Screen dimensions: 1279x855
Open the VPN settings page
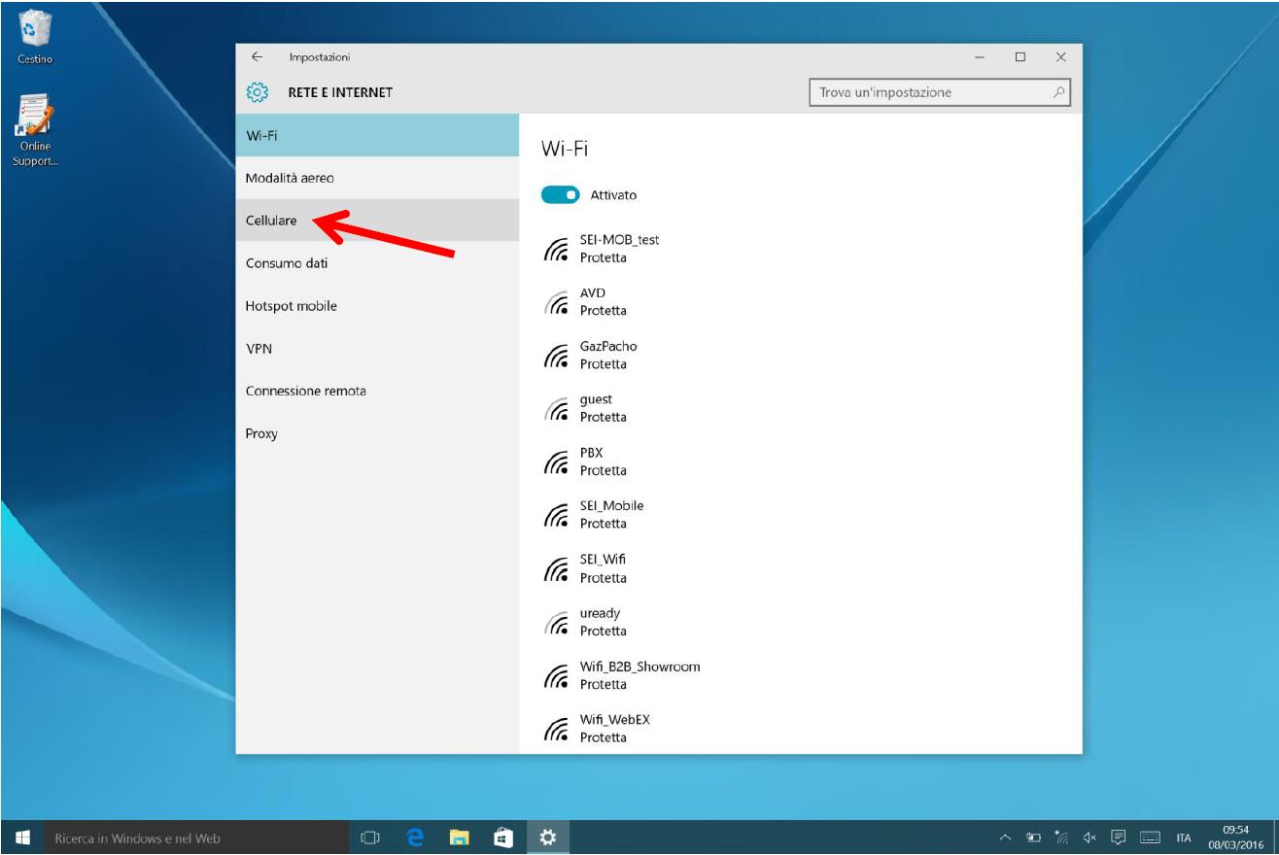coord(378,349)
